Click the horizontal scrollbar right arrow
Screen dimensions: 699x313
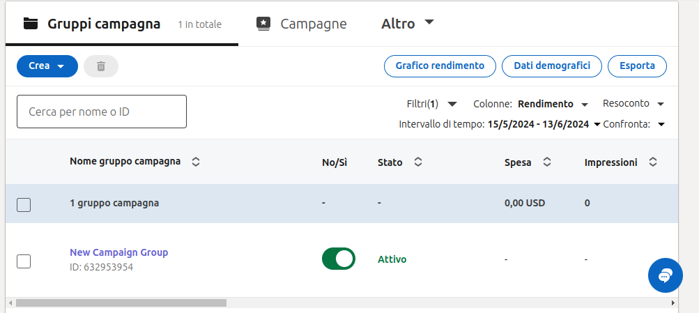(x=673, y=303)
